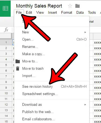Viewport: 101px width, 123px height.
Task: Select row header 11
Action: (6, 99)
